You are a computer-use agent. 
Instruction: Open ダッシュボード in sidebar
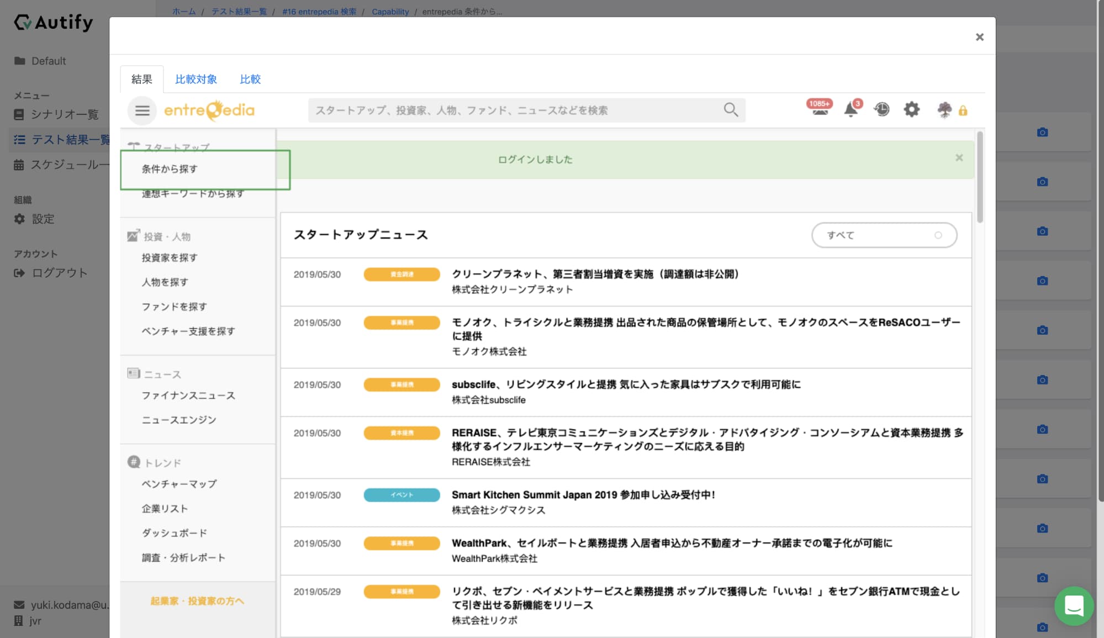(x=175, y=533)
